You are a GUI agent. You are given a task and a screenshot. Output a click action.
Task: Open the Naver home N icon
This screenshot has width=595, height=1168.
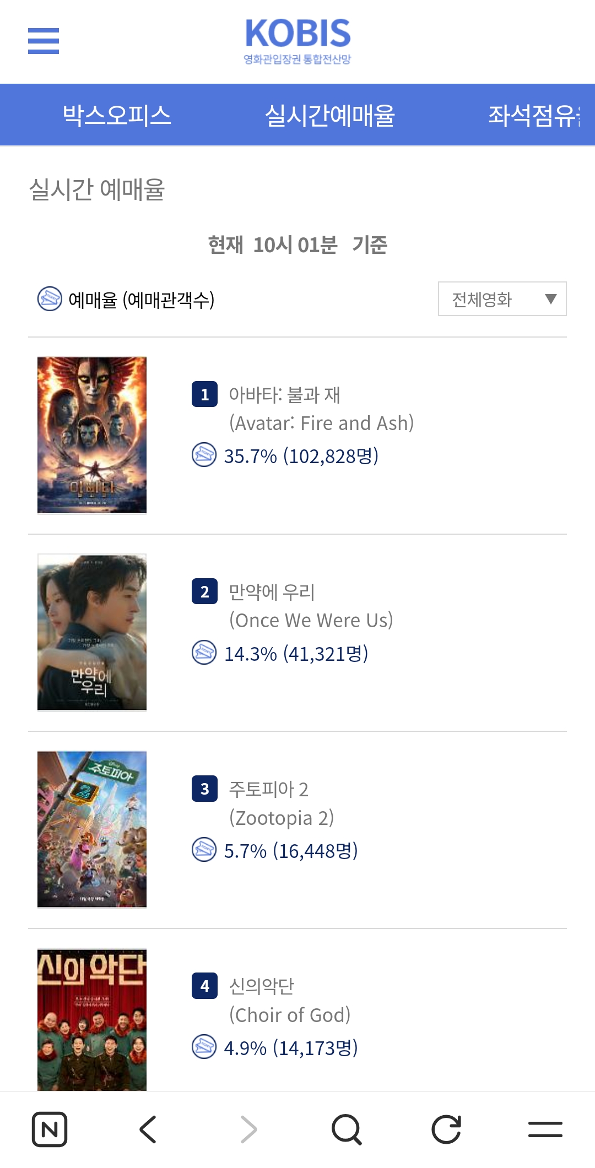coord(50,1129)
